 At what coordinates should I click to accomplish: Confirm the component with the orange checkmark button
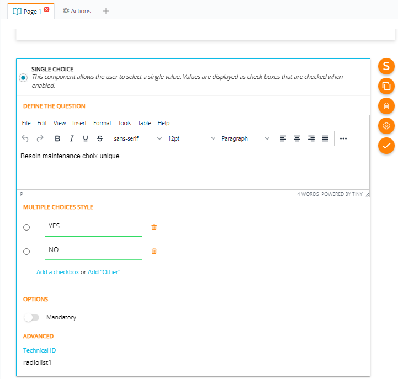386,146
